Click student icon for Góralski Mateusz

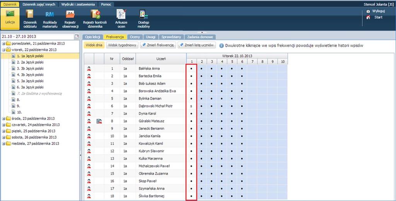(x=89, y=121)
